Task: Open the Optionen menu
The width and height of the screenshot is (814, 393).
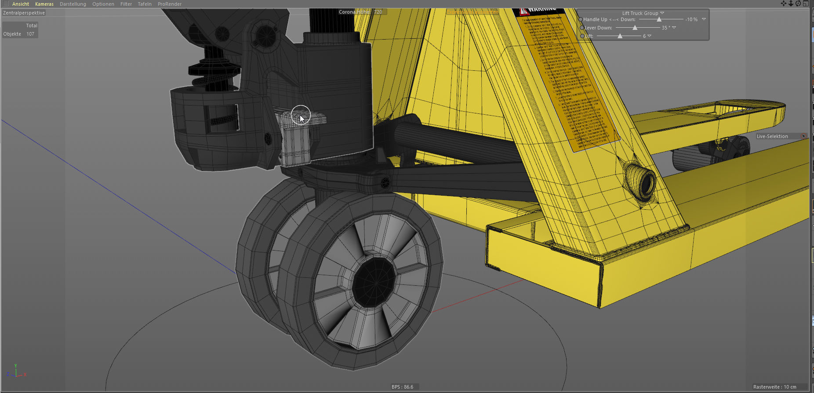Action: tap(103, 4)
